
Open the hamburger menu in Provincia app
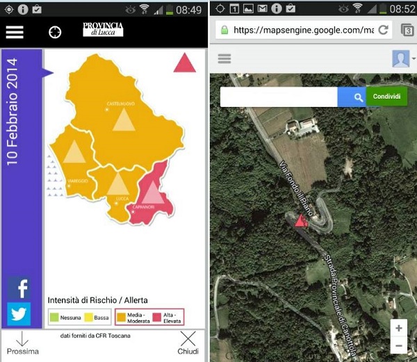pyautogui.click(x=15, y=32)
